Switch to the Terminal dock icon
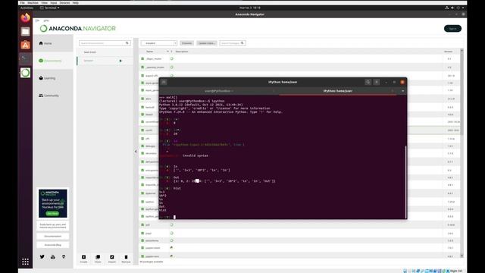The width and height of the screenshot is (485, 273). point(25,59)
